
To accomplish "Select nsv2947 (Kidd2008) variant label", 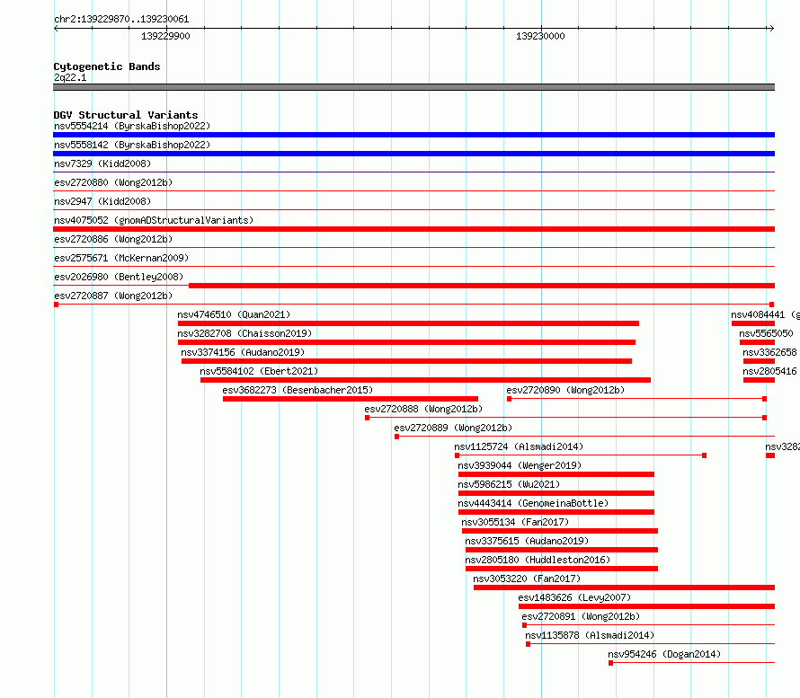I will (102, 201).
